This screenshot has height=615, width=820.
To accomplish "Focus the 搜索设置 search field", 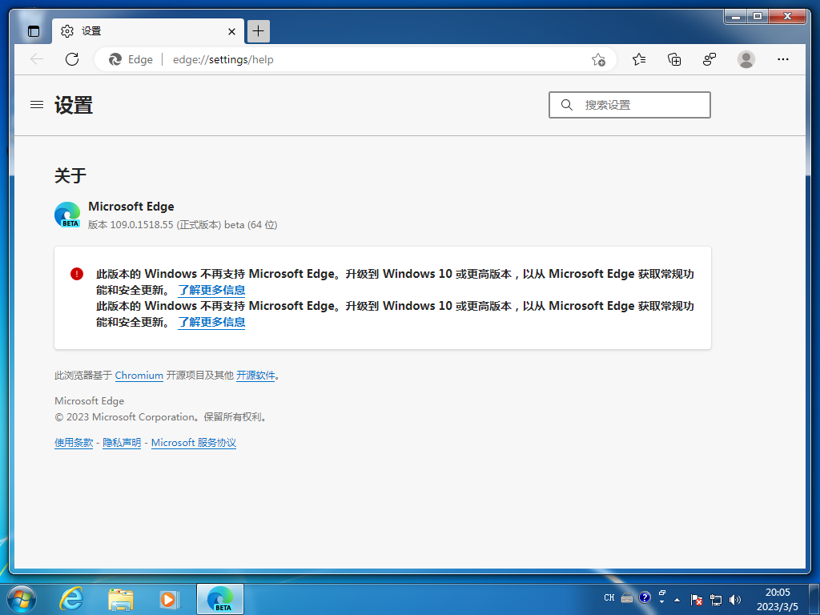I will coord(629,105).
